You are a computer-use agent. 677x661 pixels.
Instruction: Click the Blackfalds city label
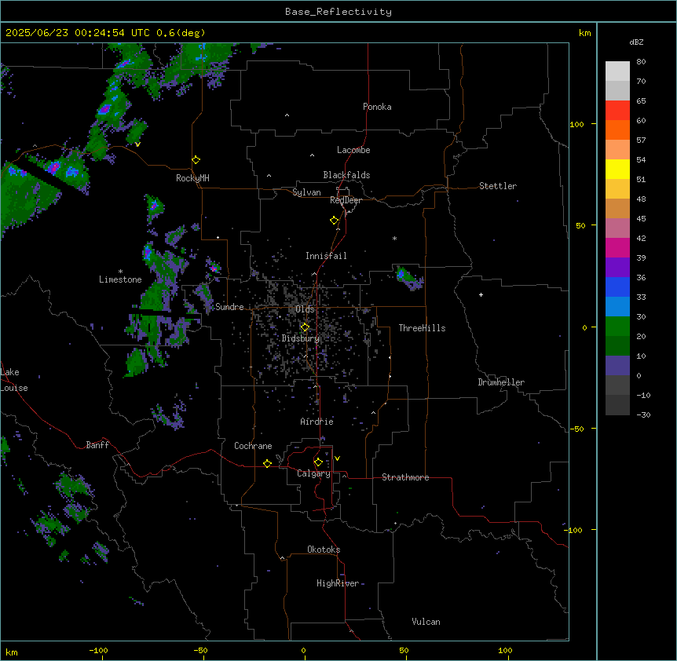click(x=346, y=175)
